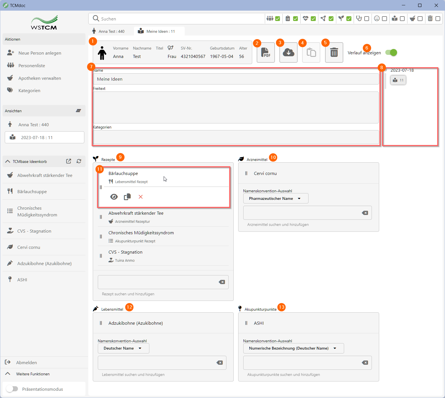Select the Meine Ideen : 11 tab

(159, 31)
